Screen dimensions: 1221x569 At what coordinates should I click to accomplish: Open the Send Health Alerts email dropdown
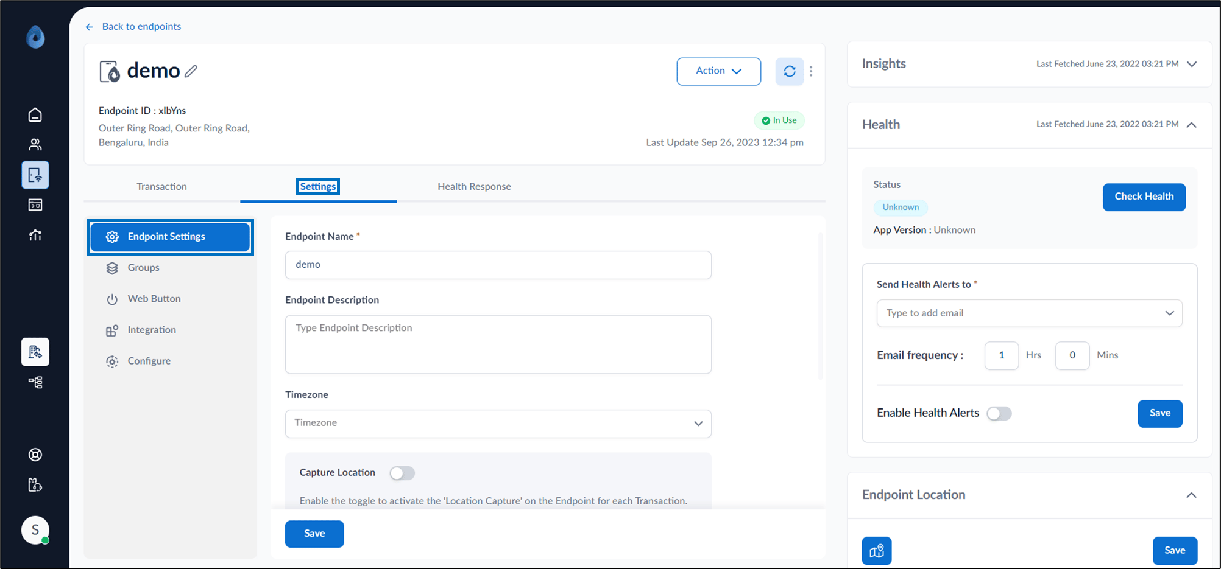[x=1029, y=313]
